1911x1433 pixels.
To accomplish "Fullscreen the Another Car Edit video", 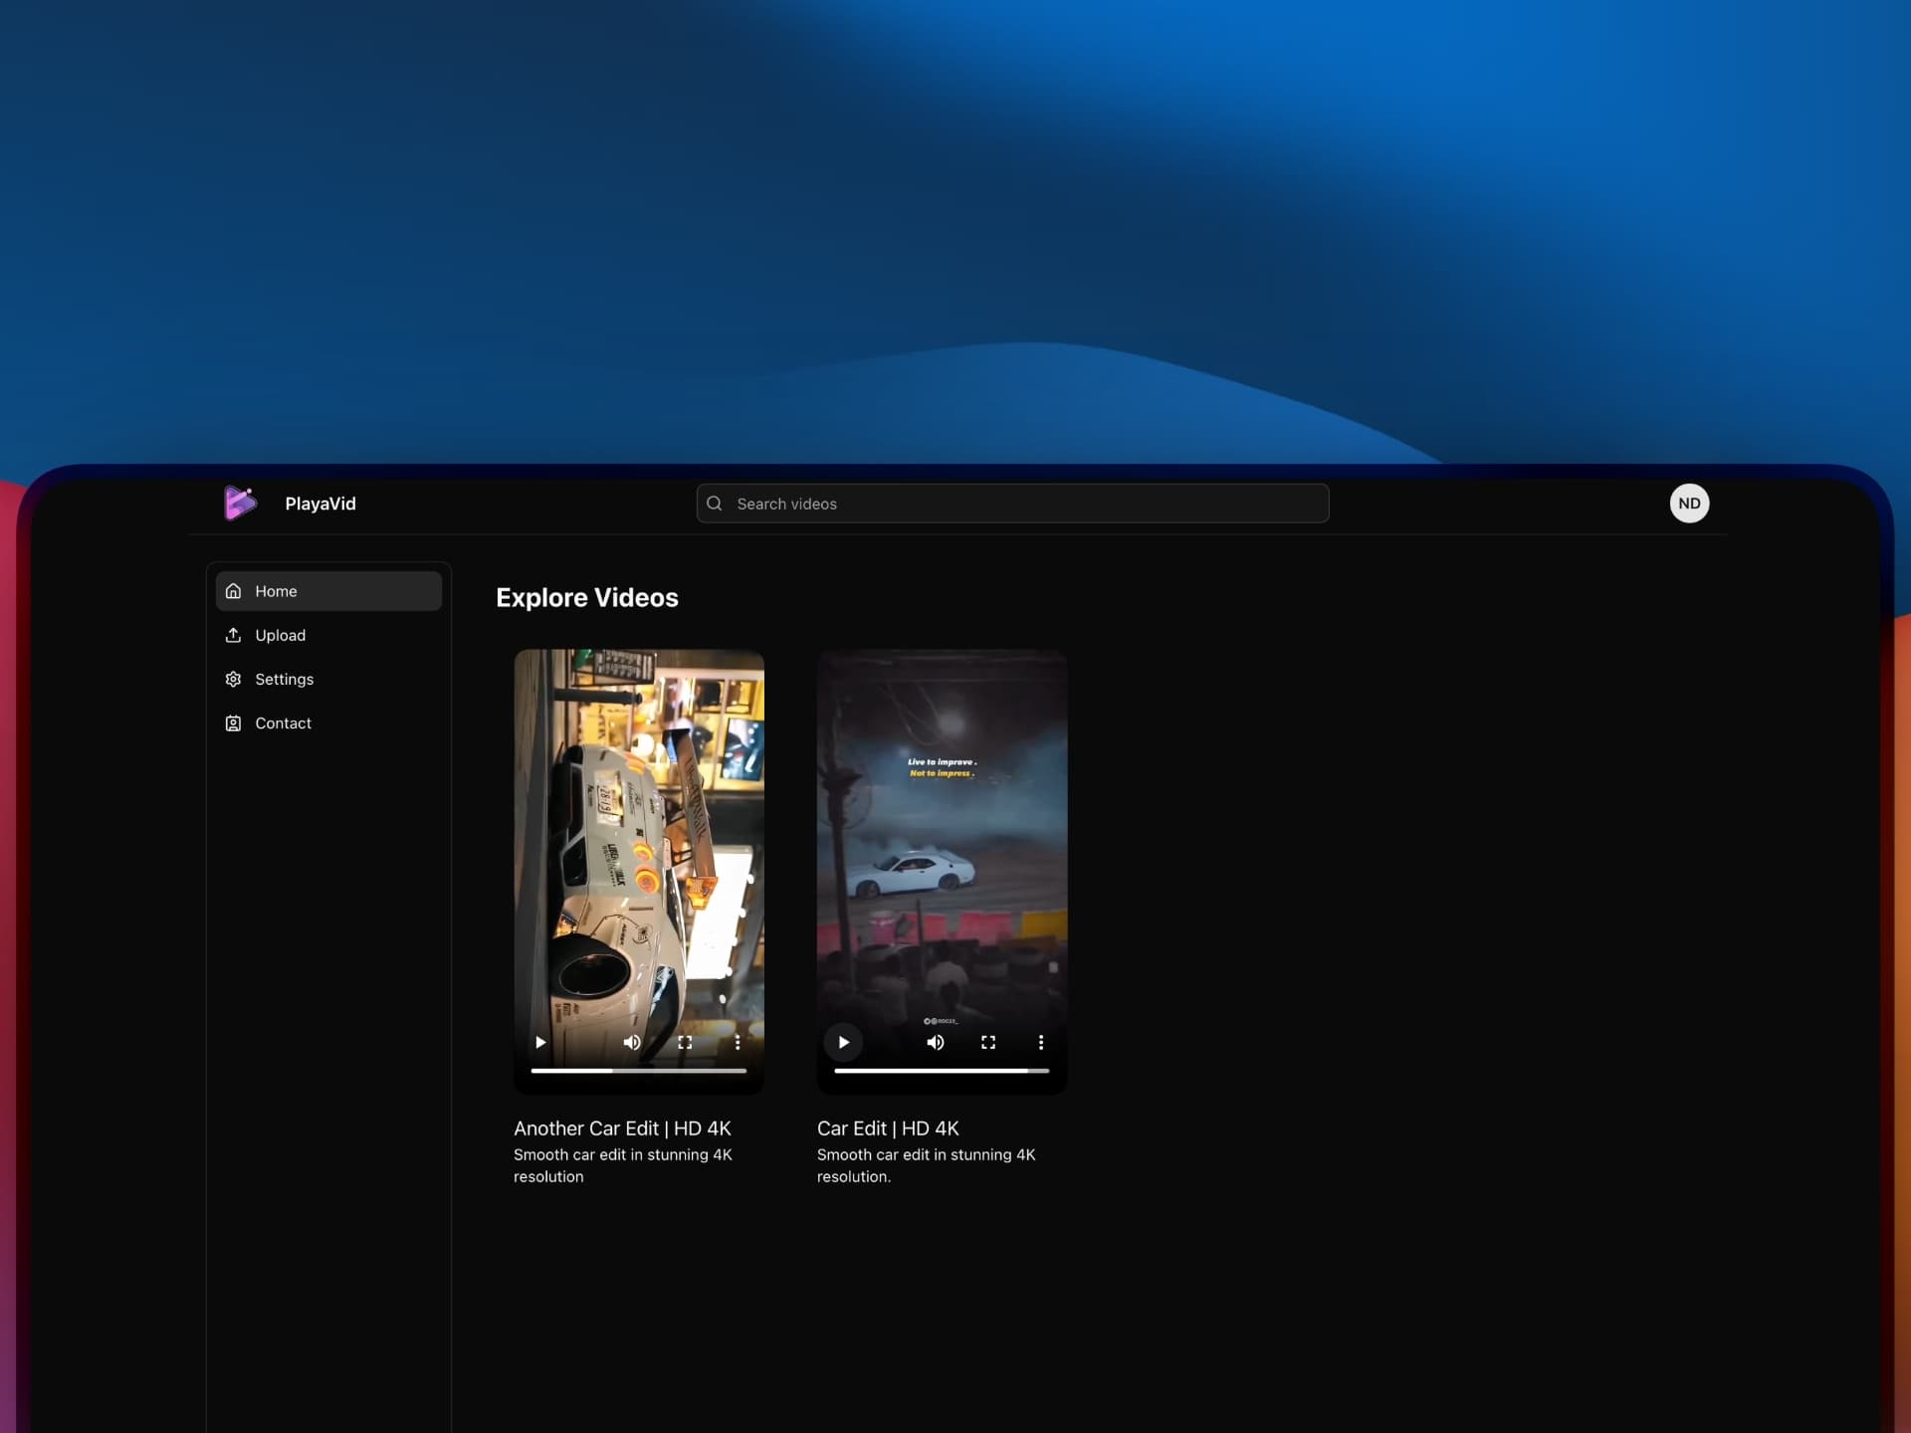I will [x=685, y=1042].
